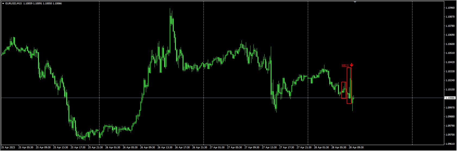Click the 28 Apr 01:30 time label
This screenshot has width=457, height=151.
tap(321, 147)
